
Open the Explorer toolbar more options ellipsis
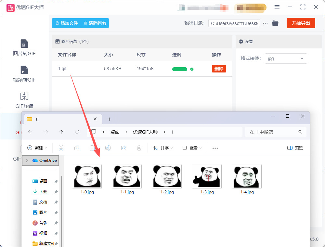(x=215, y=148)
